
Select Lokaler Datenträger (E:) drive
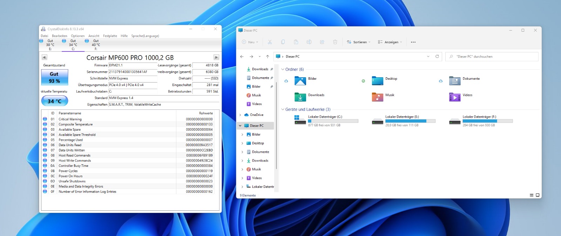(403, 121)
